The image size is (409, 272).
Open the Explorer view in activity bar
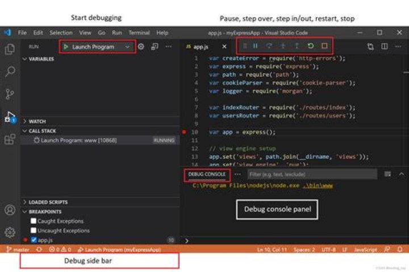click(10, 49)
